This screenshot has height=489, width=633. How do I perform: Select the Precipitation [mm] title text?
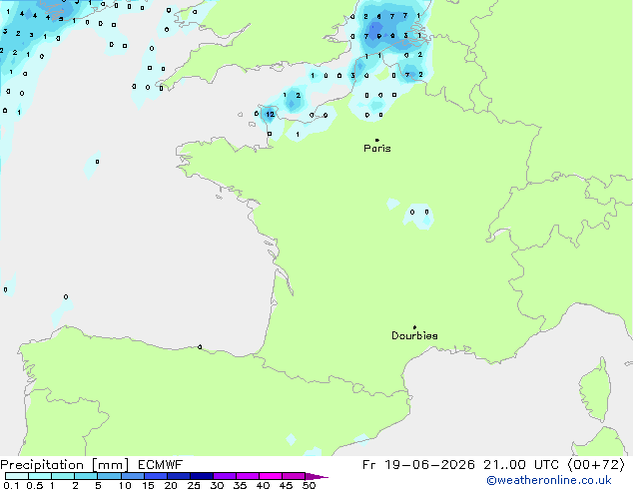pos(65,465)
